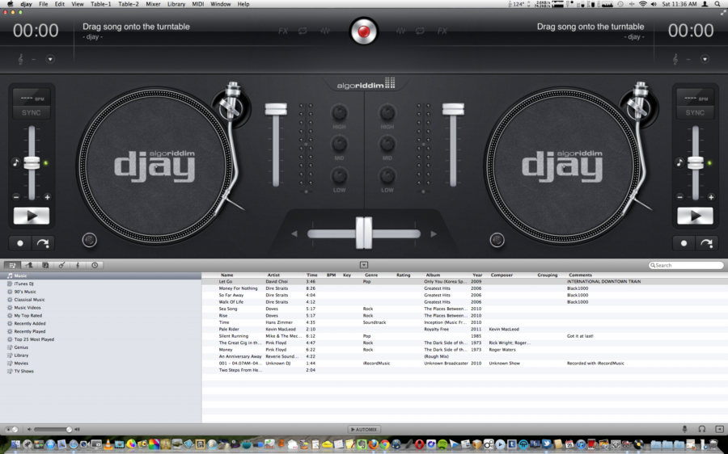
Task: Select the song "Pale Rider"
Action: (x=229, y=329)
